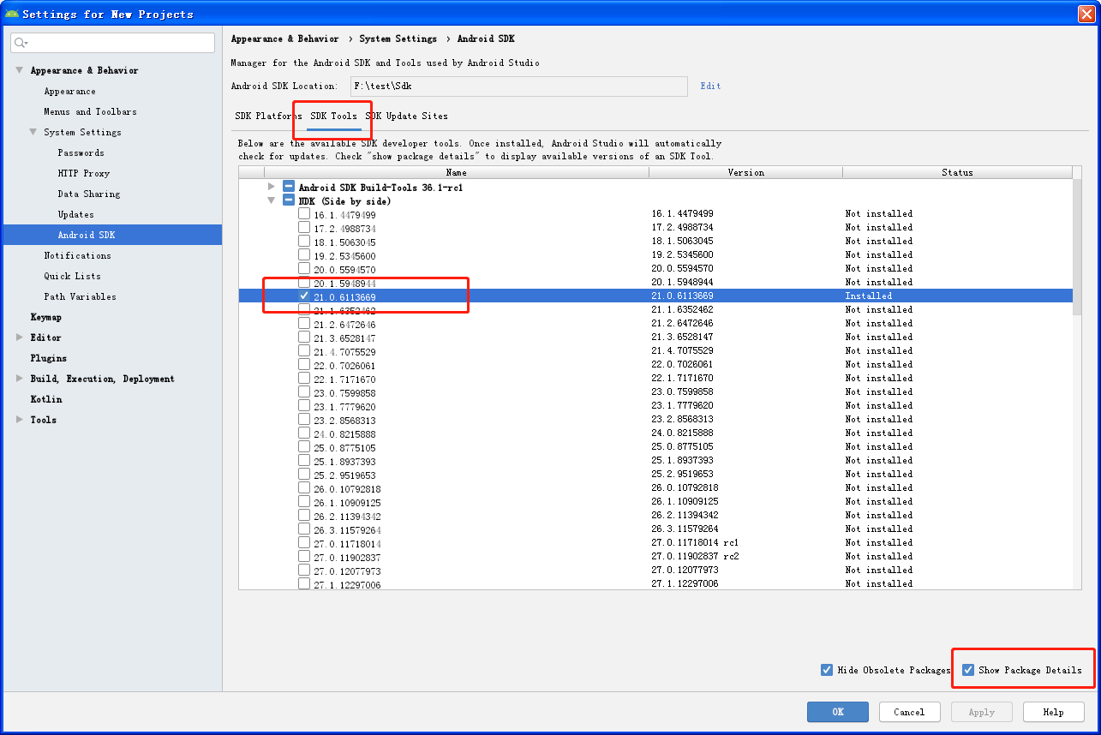Check NDK version 16.1.4479499
Screen dimensions: 1101x735
[x=304, y=214]
